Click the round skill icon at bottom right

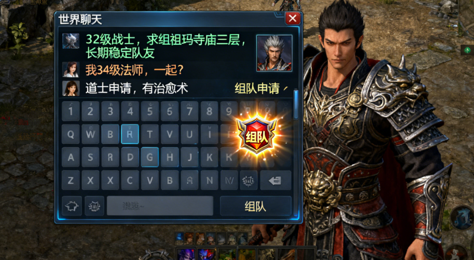tap(462, 218)
